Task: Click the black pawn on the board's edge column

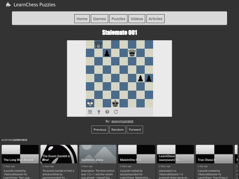Action: pos(149,78)
